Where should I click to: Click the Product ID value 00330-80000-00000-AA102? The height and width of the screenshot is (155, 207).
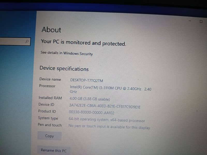(92, 112)
